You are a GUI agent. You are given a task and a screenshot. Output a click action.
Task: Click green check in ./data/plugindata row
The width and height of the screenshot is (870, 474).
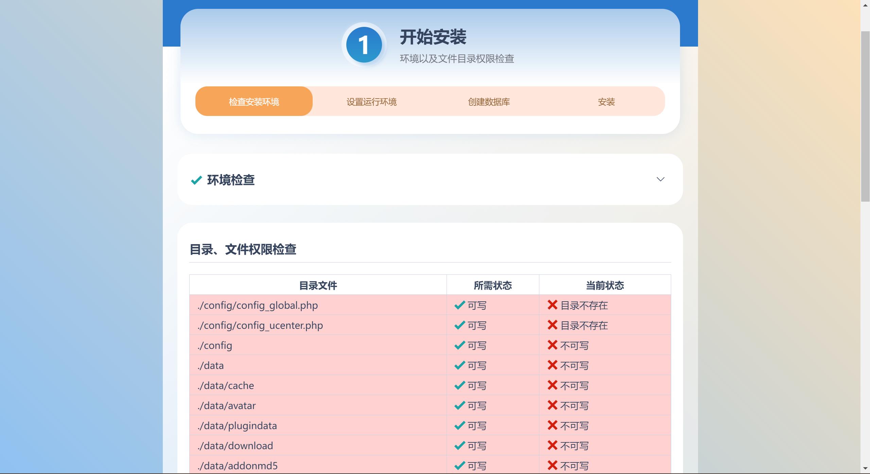459,425
